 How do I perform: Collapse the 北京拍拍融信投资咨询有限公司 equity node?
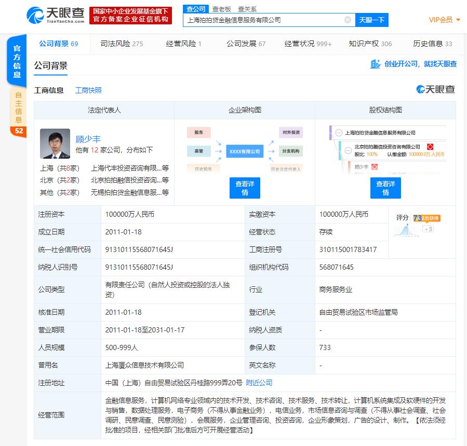tap(348, 150)
